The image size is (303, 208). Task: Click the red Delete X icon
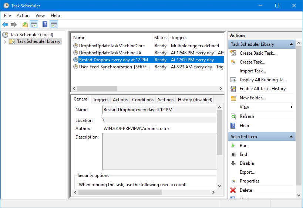click(233, 190)
